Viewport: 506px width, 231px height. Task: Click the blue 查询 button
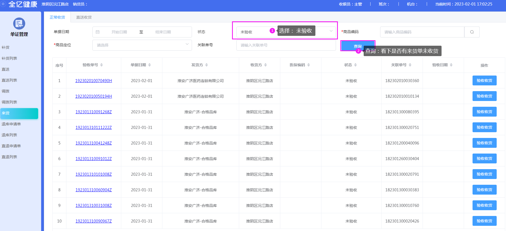tap(358, 46)
